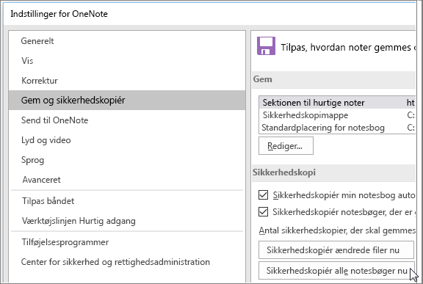This screenshot has width=423, height=284.
Task: Toggle Sikkerhedskopiér min notesbog automatically checkbox
Action: (x=264, y=194)
